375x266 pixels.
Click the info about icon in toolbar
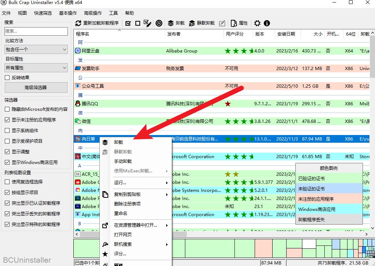pos(267,23)
